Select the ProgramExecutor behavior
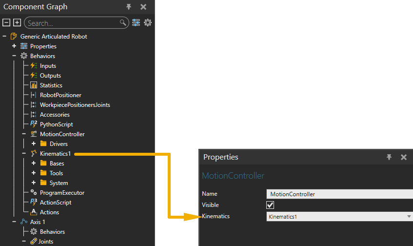The width and height of the screenshot is (413, 246). coord(62,193)
